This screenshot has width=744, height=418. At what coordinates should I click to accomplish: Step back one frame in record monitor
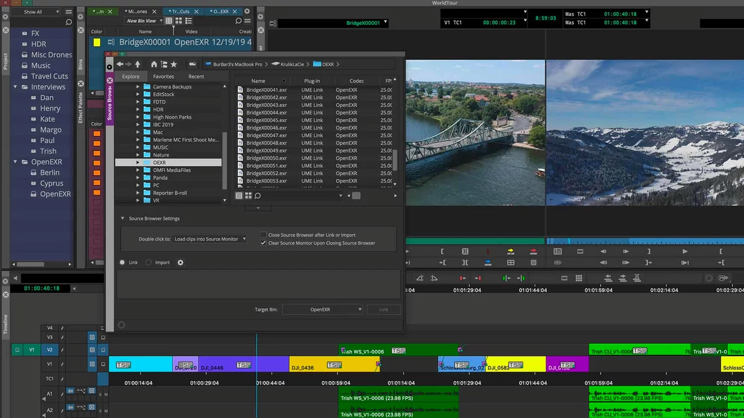tap(603, 251)
